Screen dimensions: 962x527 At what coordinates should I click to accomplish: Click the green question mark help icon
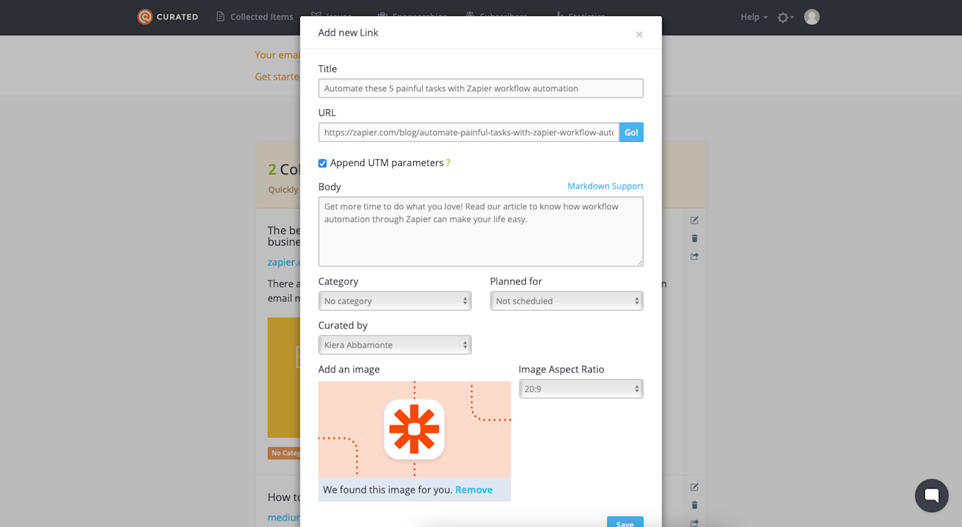[x=448, y=163]
